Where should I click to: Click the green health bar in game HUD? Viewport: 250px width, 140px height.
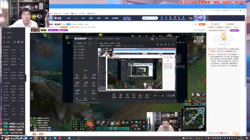112,128
